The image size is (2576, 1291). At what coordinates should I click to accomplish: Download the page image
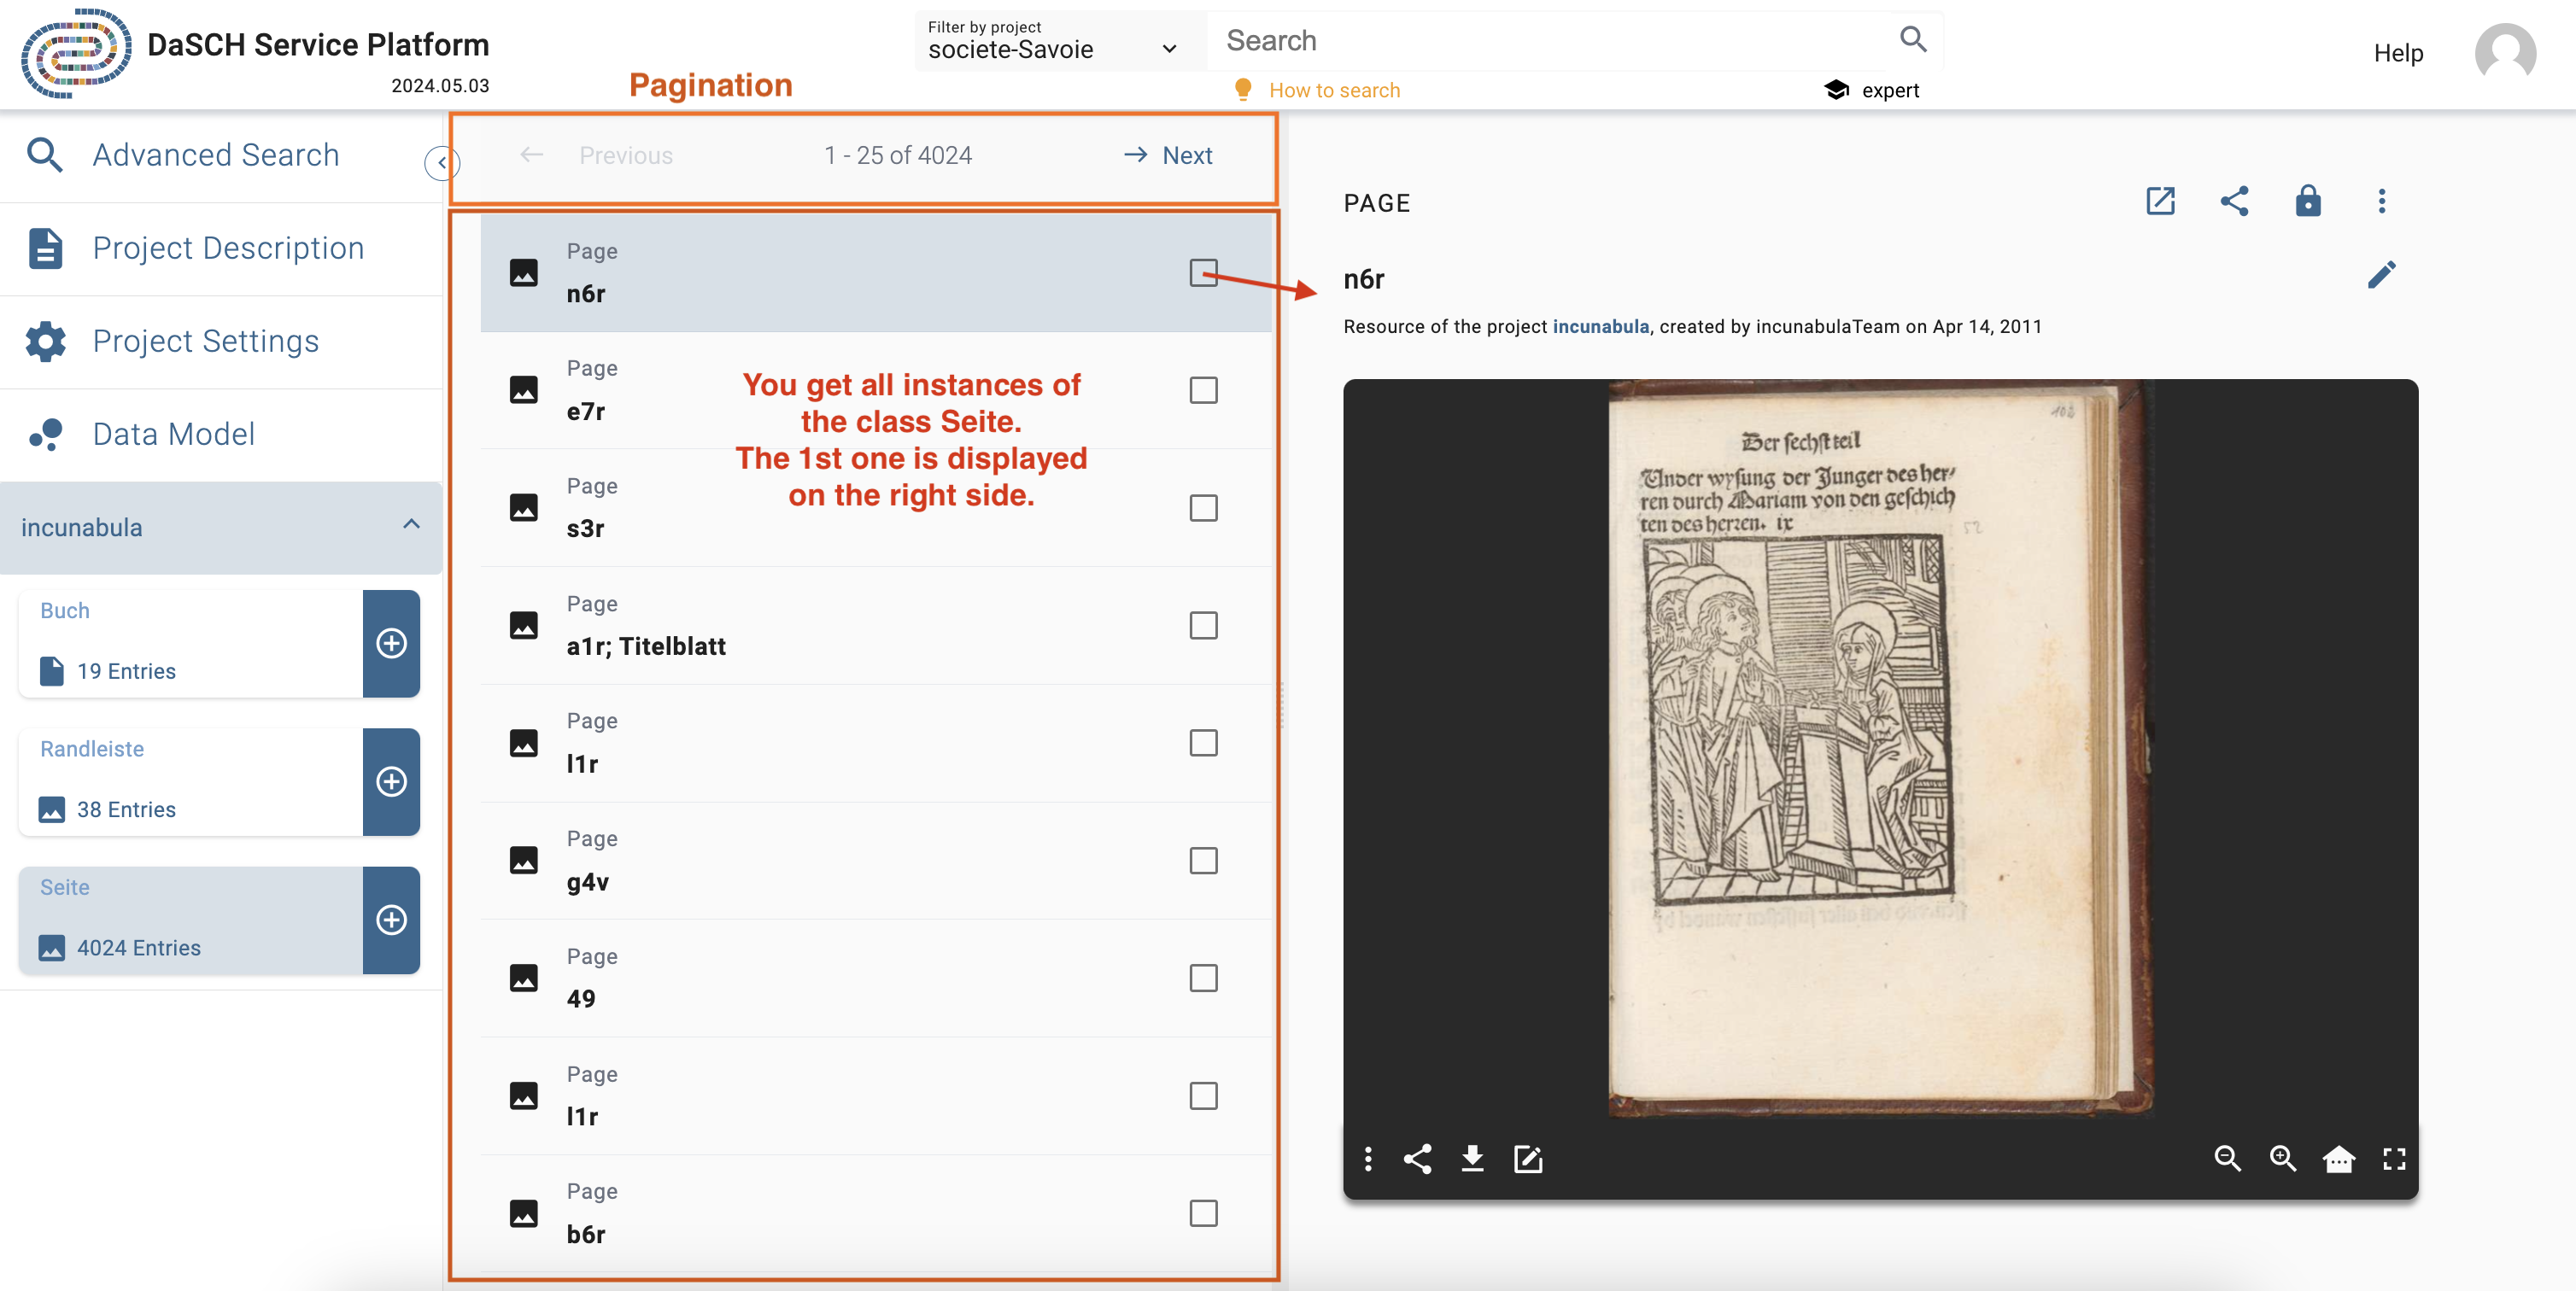[x=1472, y=1159]
